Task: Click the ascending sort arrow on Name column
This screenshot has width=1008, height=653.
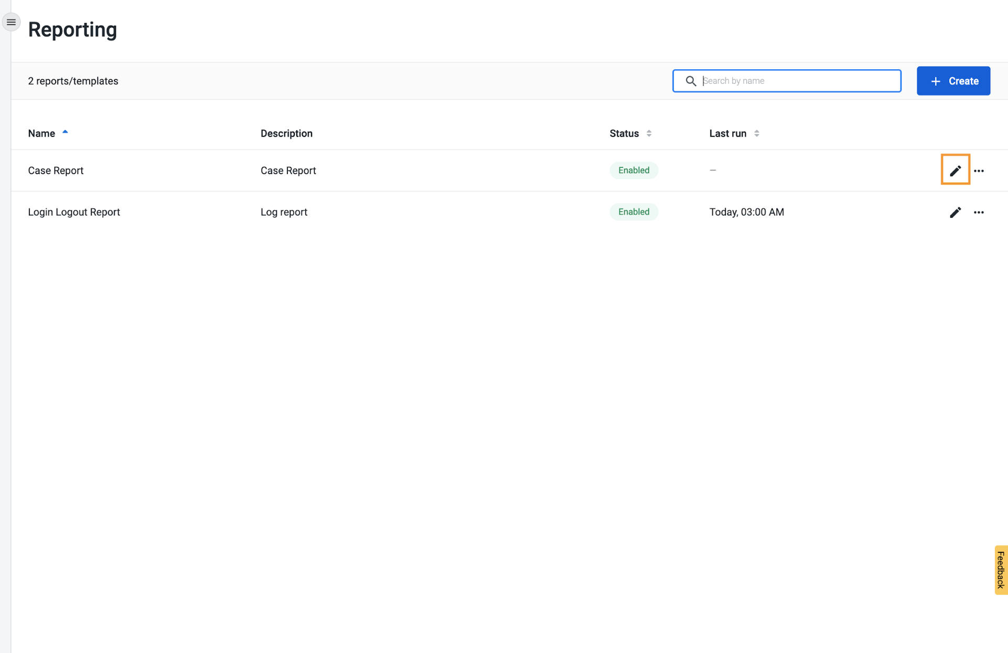Action: point(65,132)
